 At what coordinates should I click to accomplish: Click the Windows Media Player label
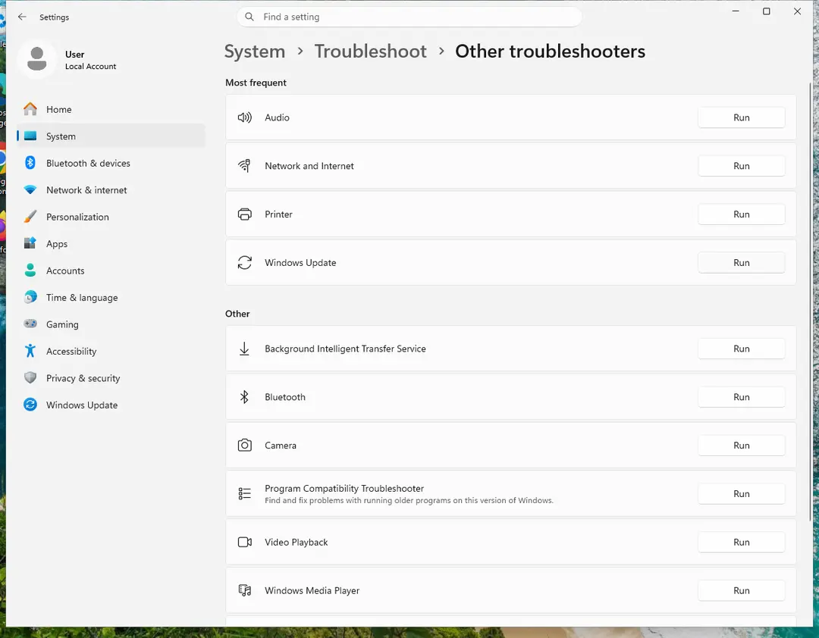312,590
